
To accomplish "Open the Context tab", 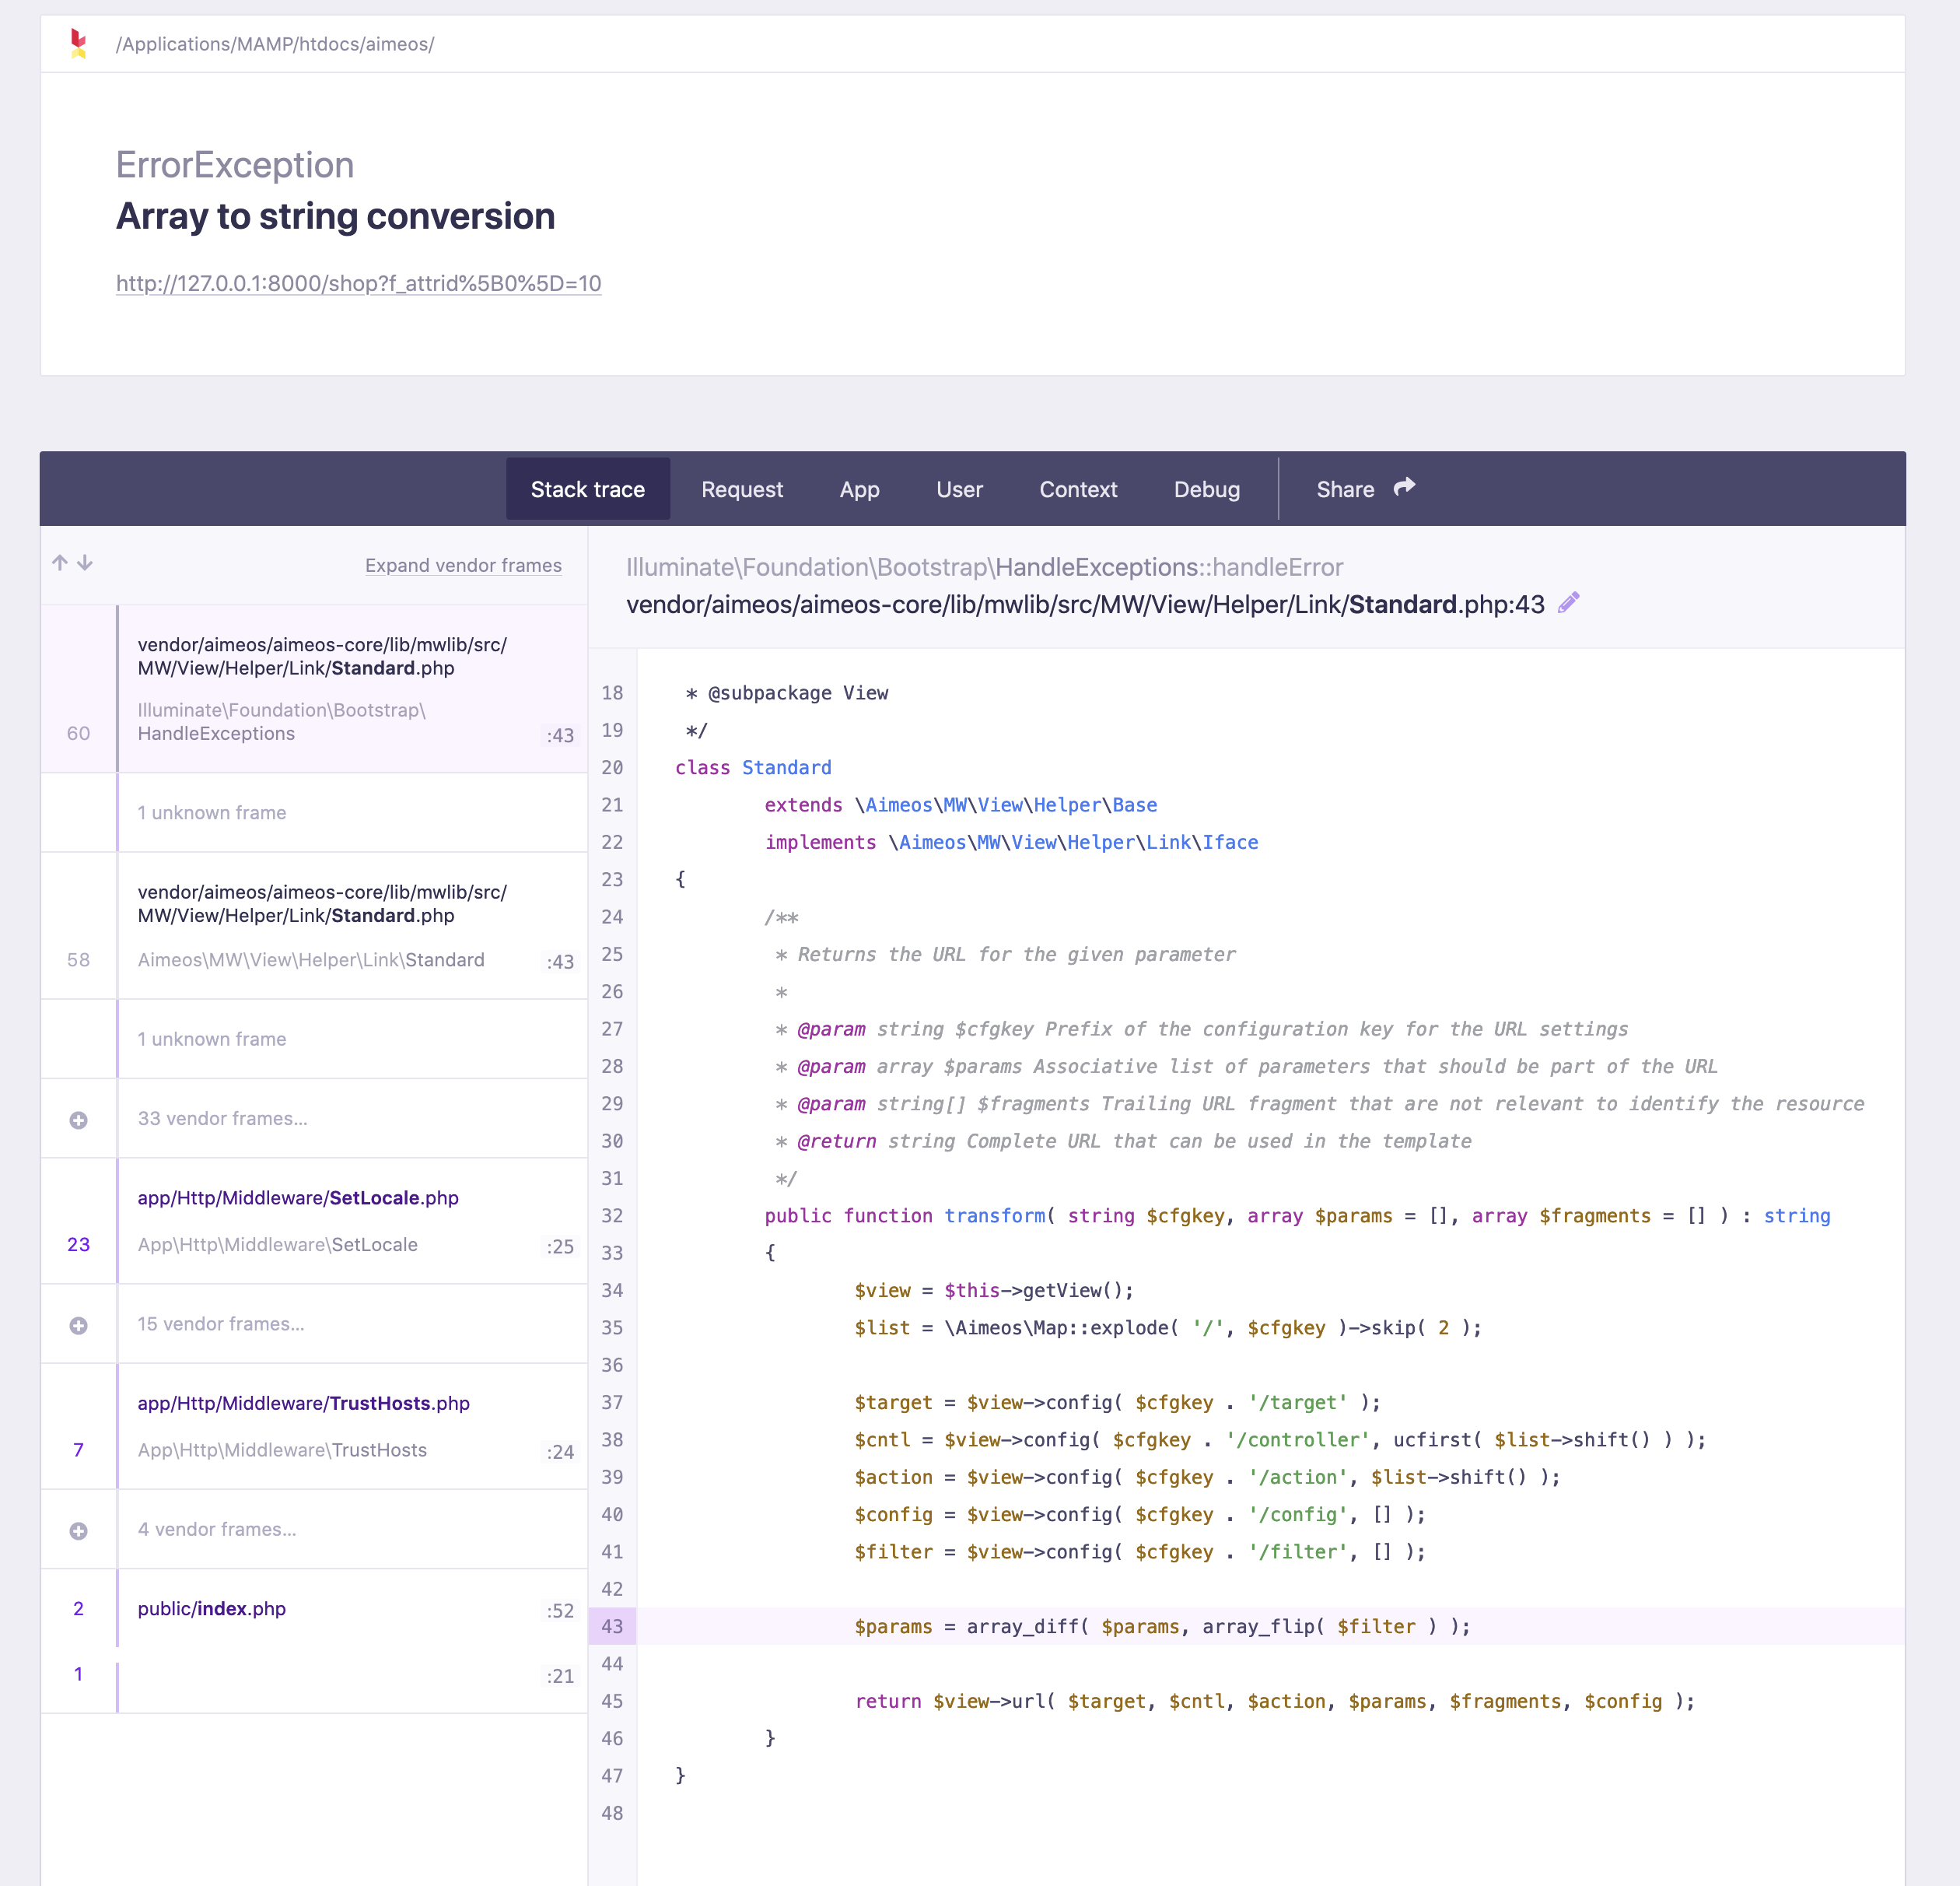I will click(1078, 489).
